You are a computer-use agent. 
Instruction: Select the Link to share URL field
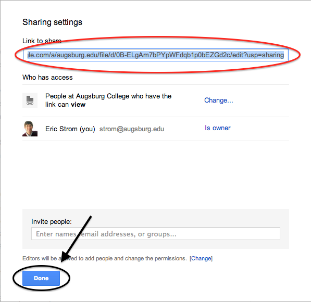point(156,55)
